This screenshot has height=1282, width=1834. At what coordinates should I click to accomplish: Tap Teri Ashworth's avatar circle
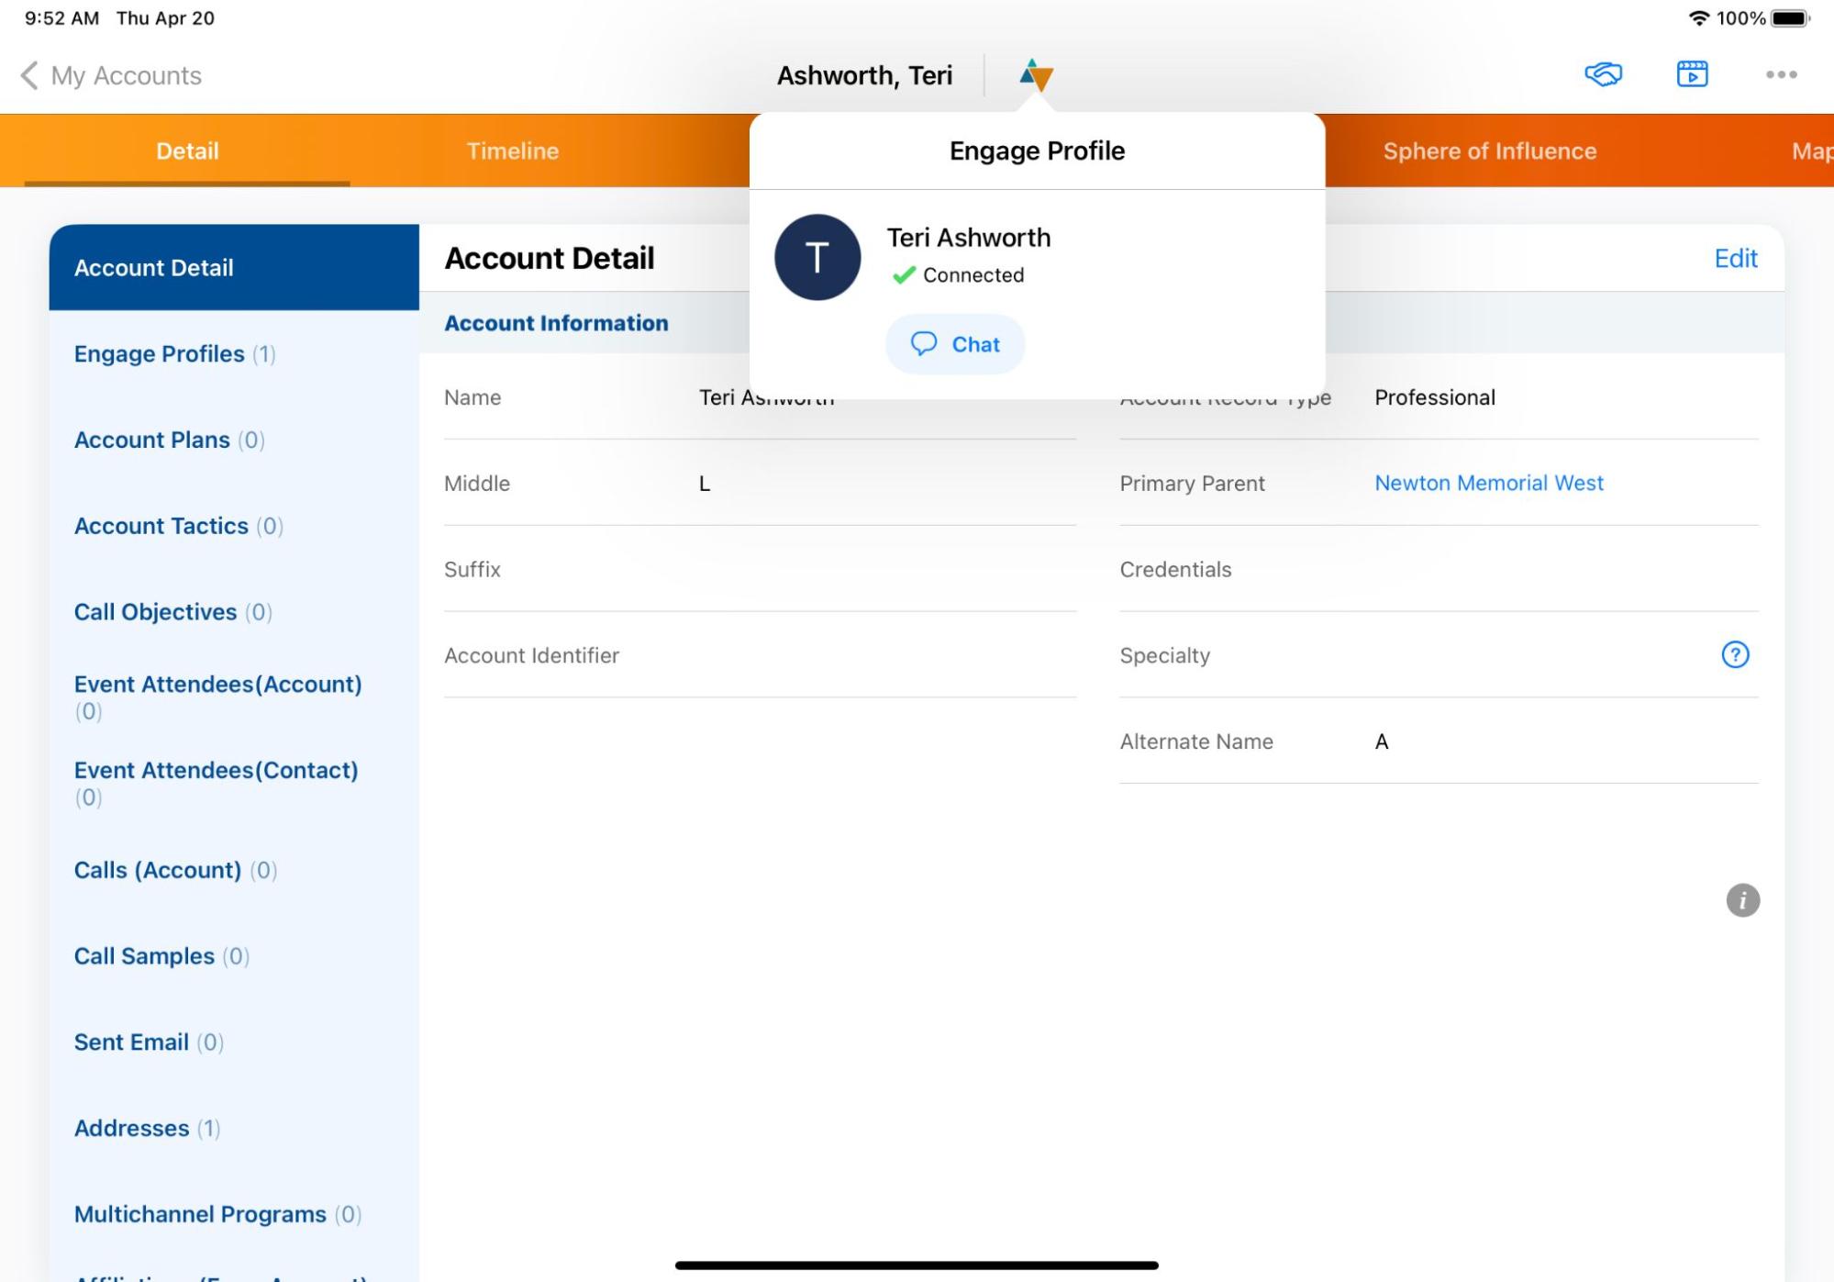[x=817, y=257]
